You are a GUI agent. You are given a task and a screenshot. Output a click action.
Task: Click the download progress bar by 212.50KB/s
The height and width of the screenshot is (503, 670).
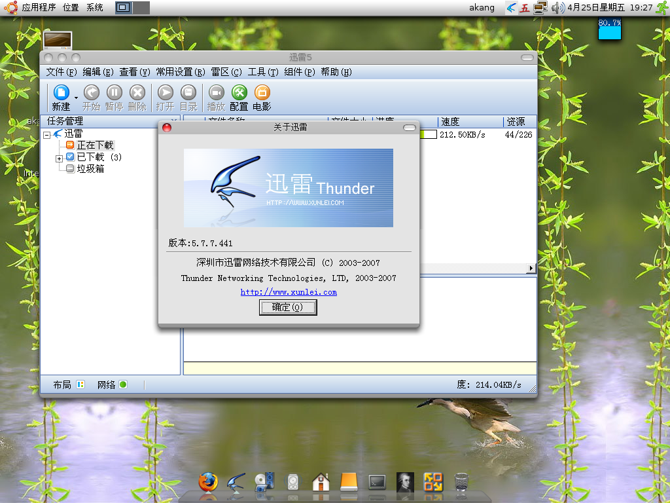tap(428, 134)
